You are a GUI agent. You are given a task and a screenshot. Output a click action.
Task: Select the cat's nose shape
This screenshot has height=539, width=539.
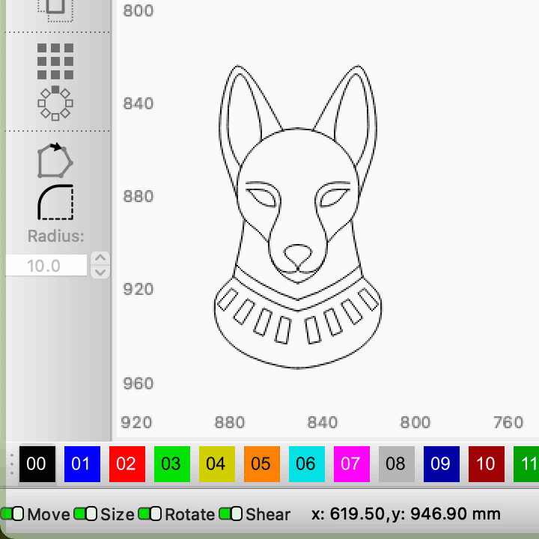click(298, 255)
